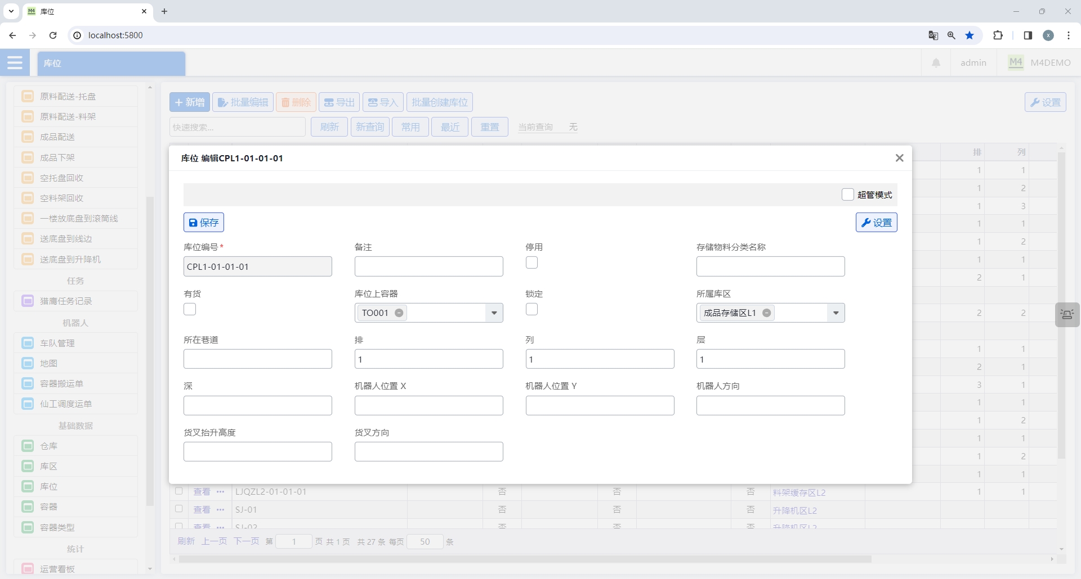Open 容器类型 in sidebar

click(76, 527)
